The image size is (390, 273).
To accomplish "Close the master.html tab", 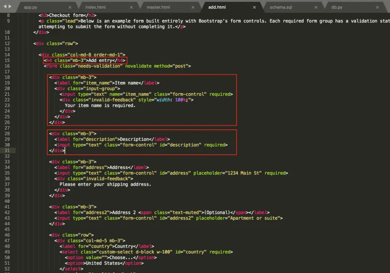I will [193, 8].
